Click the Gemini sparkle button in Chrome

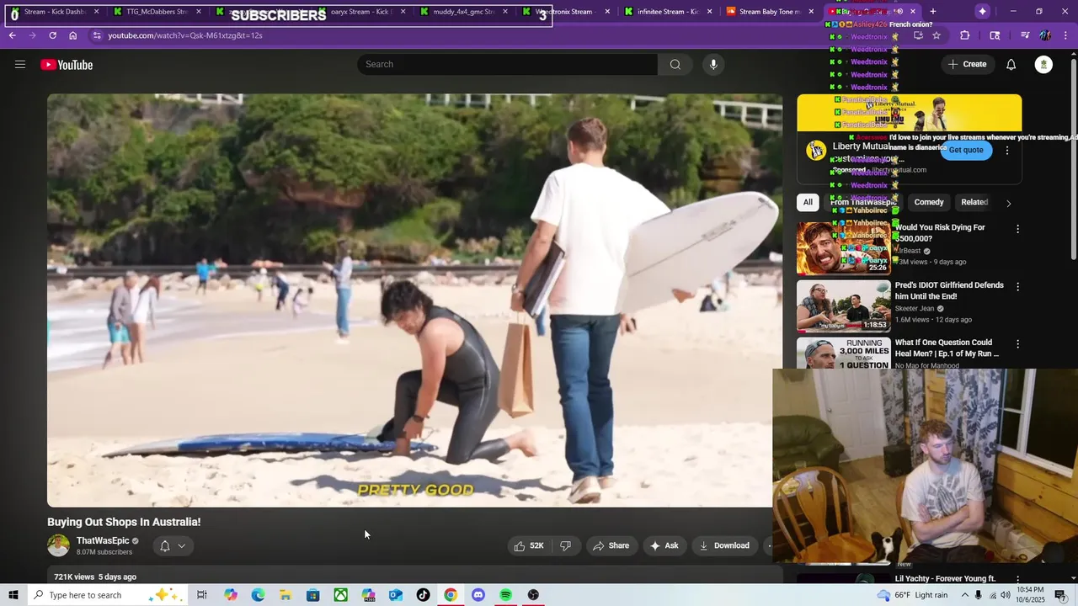(982, 12)
